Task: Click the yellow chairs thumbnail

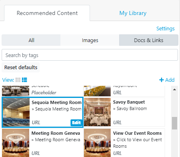Action: pyautogui.click(x=97, y=91)
